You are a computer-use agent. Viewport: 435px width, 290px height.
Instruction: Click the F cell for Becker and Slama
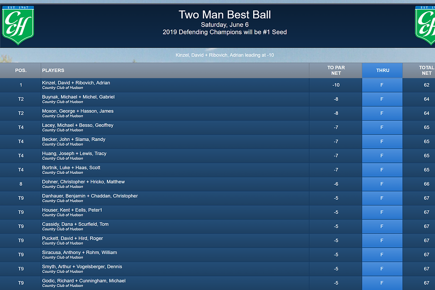coord(382,141)
